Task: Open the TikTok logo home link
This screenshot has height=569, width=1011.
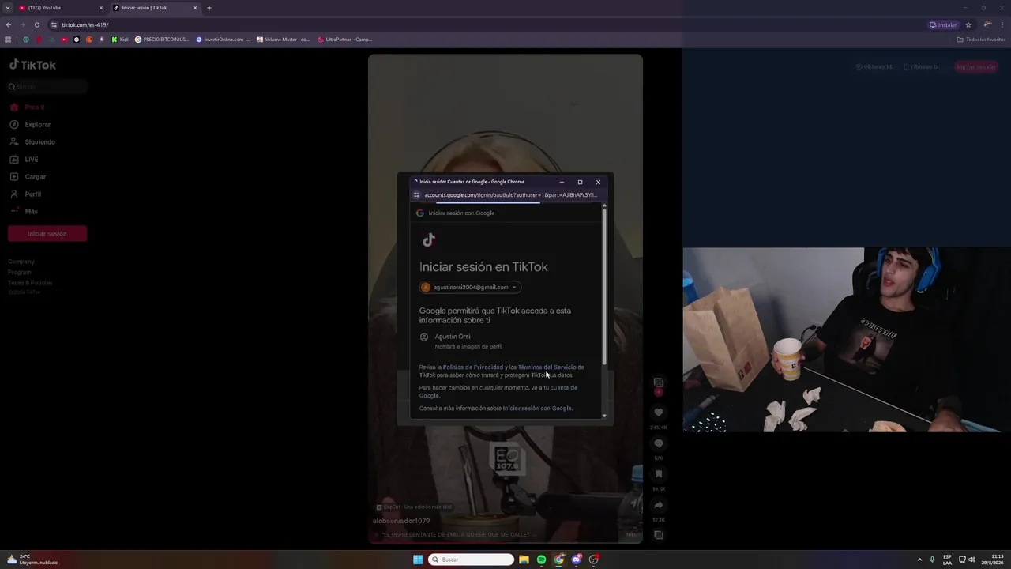Action: [32, 65]
